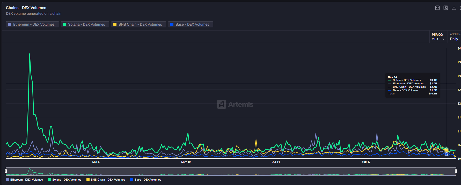The image size is (461, 185).
Task: Open the aggregation Daily dropdown
Action: tap(454, 39)
